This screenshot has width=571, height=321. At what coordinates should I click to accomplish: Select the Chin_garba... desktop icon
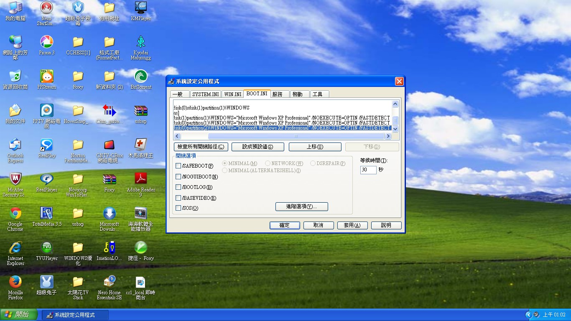[x=110, y=114]
